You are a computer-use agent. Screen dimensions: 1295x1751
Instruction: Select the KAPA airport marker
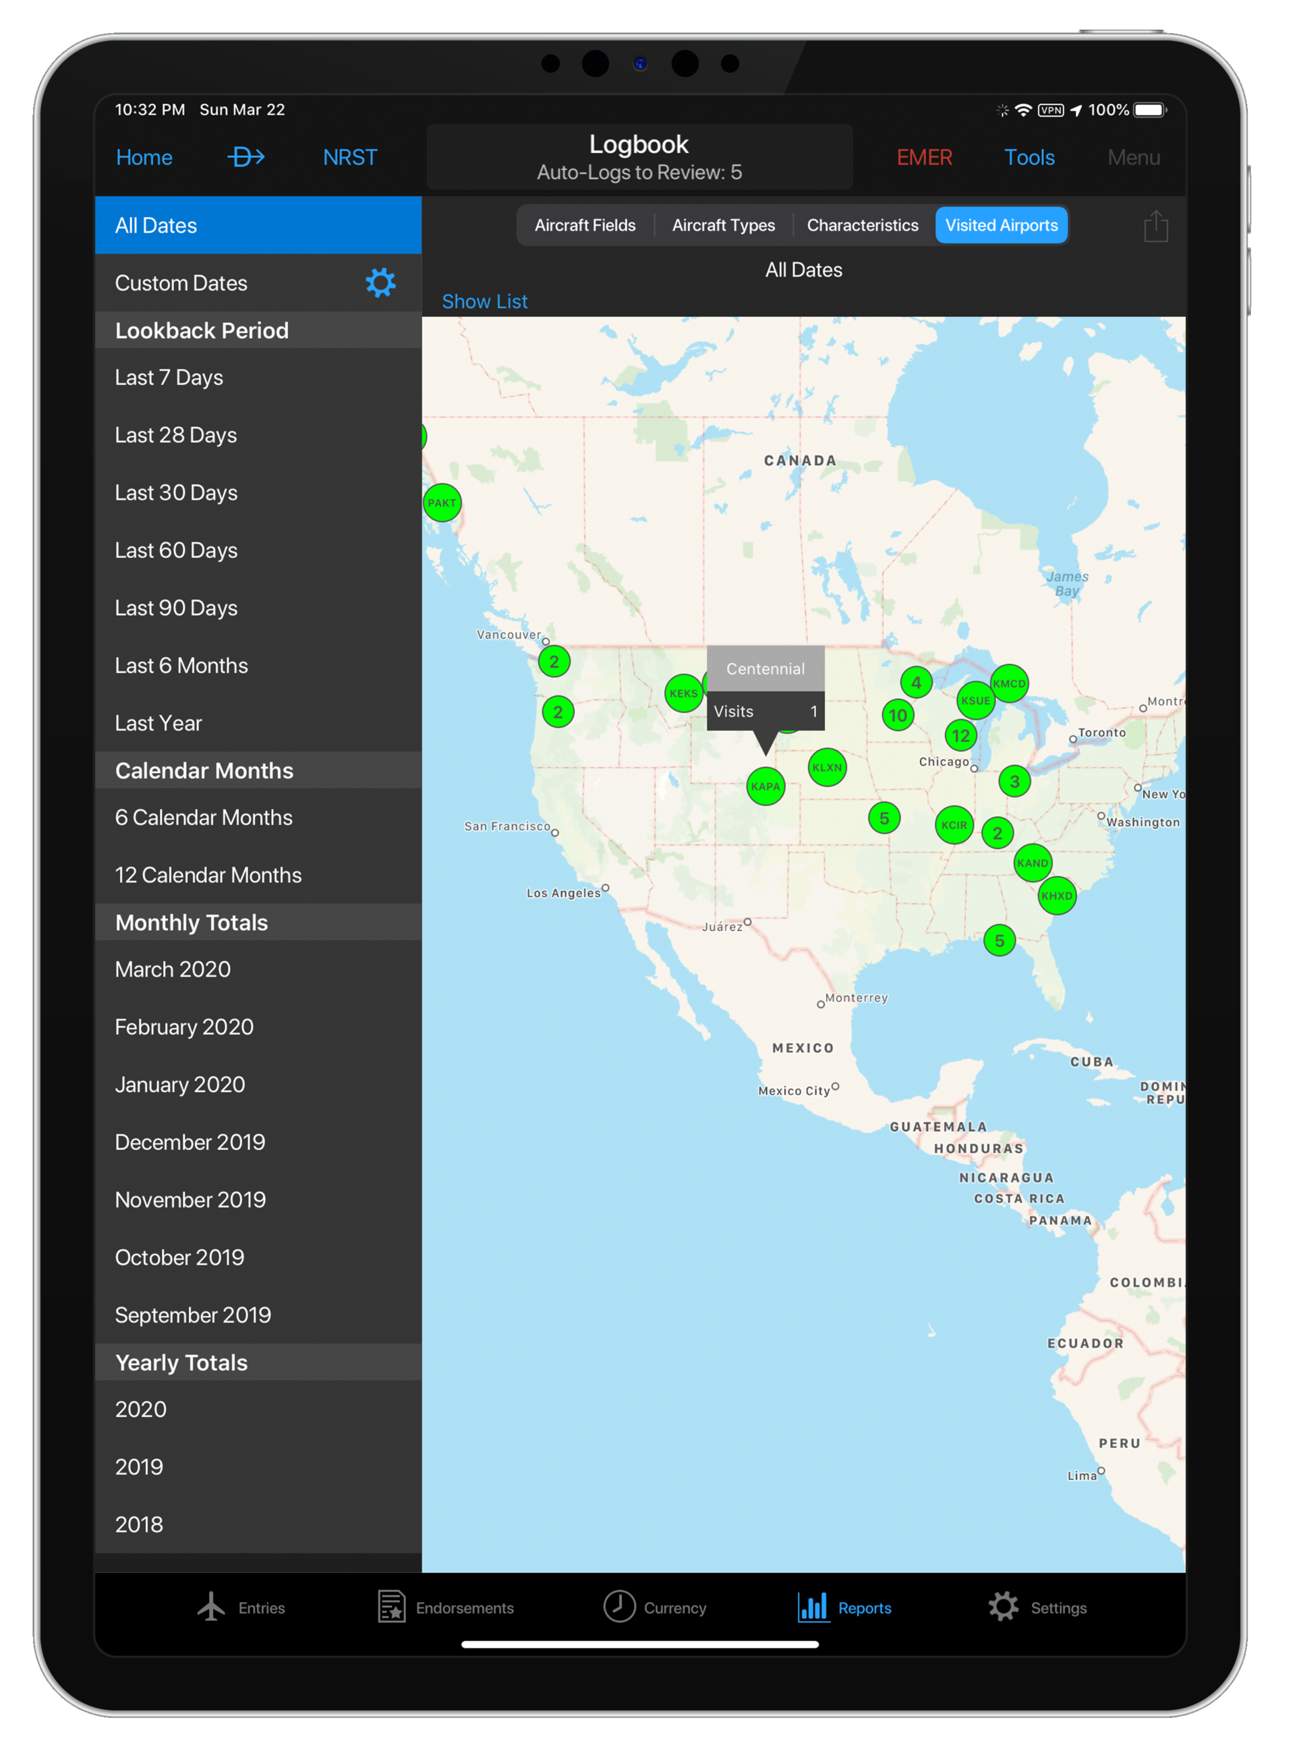(x=765, y=786)
